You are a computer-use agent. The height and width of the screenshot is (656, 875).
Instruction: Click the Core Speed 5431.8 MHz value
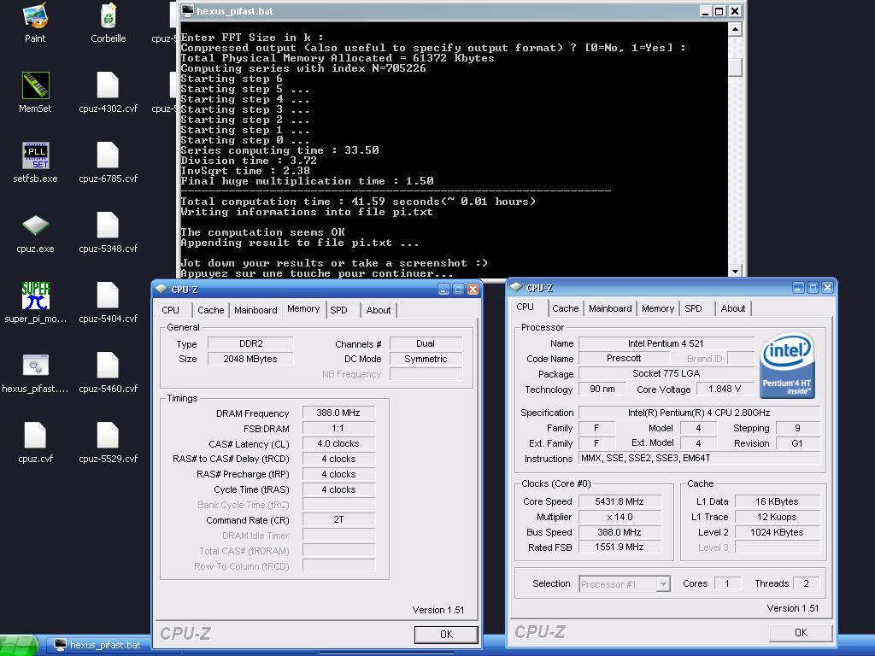tap(620, 501)
